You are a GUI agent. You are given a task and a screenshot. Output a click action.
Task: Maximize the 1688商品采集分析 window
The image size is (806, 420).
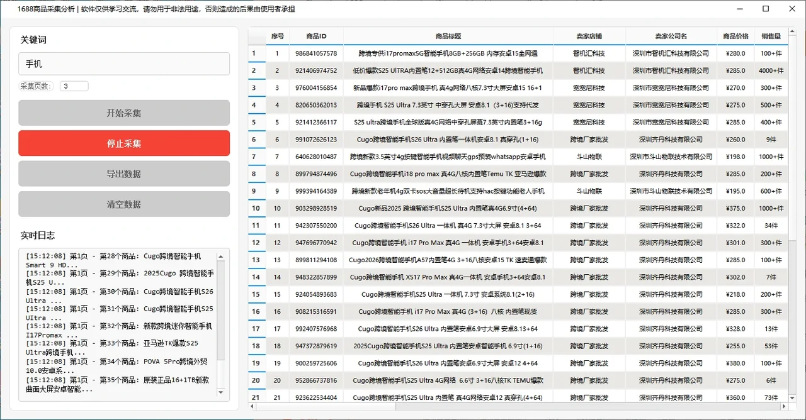click(x=766, y=9)
